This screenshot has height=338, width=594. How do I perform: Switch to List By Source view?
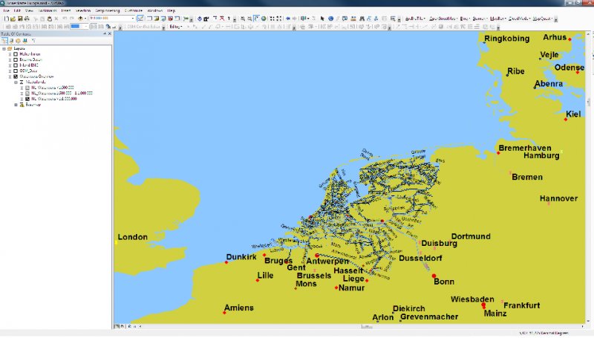coord(12,40)
